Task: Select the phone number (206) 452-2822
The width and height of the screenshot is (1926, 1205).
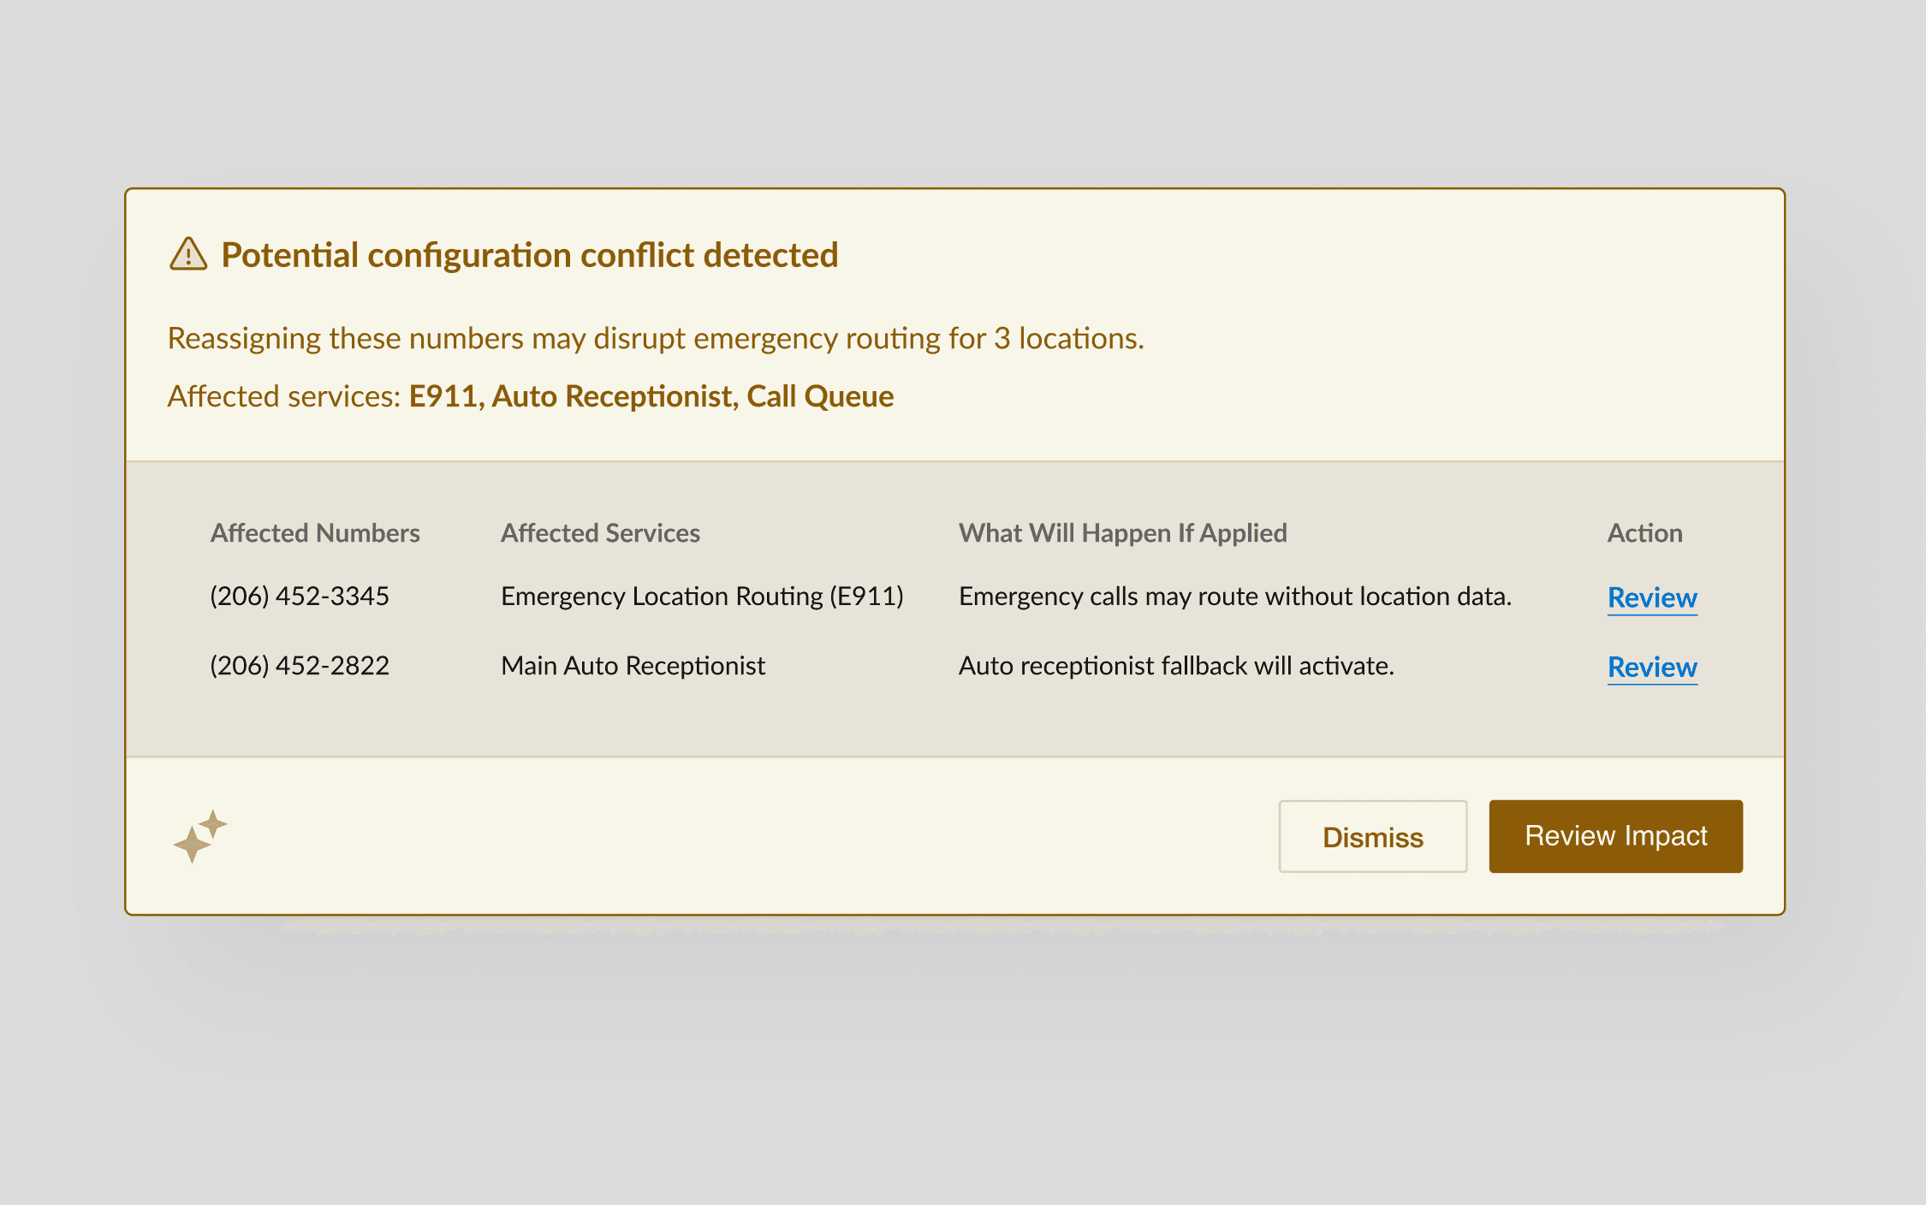Action: (x=300, y=665)
